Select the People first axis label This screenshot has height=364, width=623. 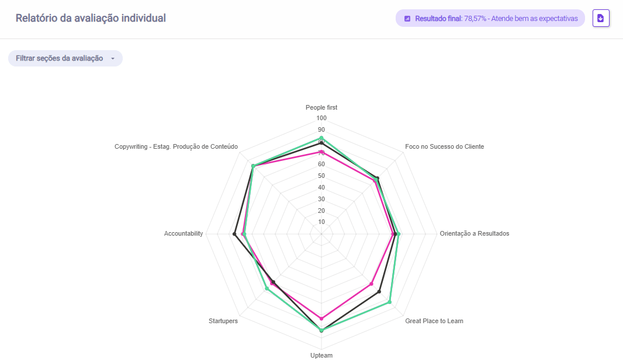(x=321, y=107)
